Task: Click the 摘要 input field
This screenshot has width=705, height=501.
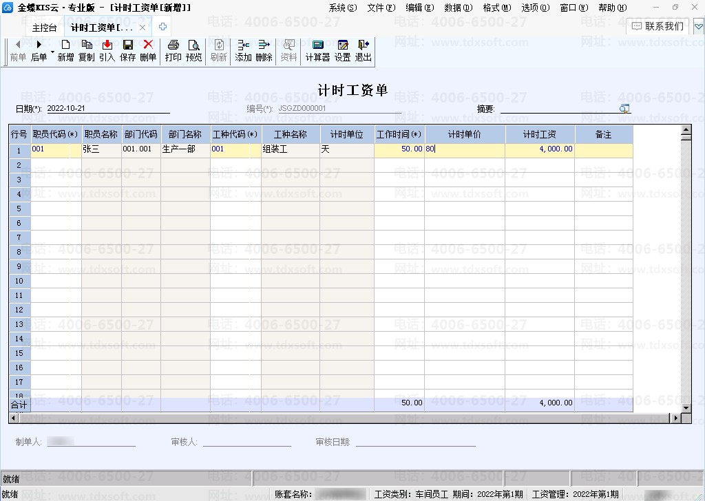Action: [x=560, y=108]
